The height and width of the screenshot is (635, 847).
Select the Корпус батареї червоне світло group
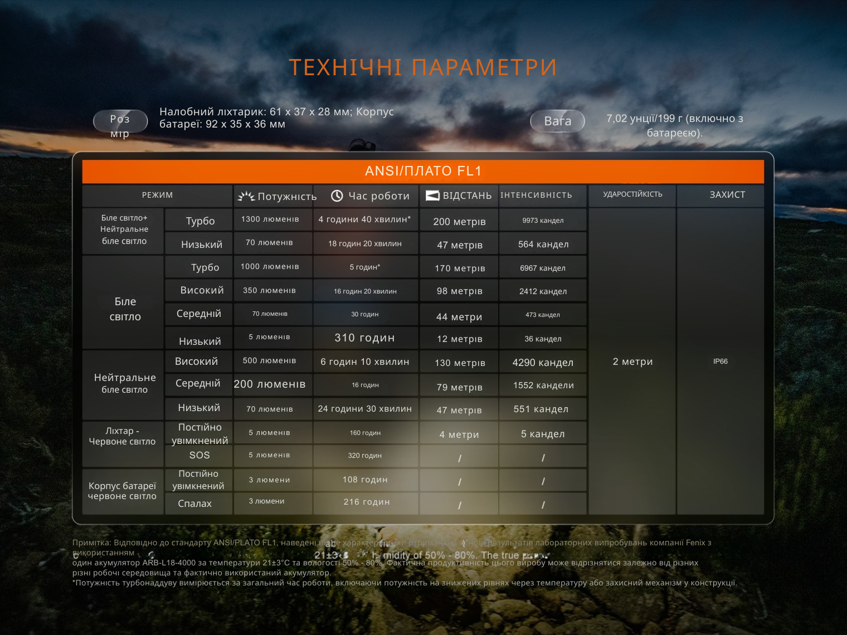tap(123, 491)
